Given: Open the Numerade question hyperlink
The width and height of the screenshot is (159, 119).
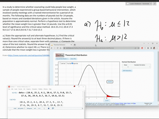Looking at the screenshot, I should pos(29,56).
